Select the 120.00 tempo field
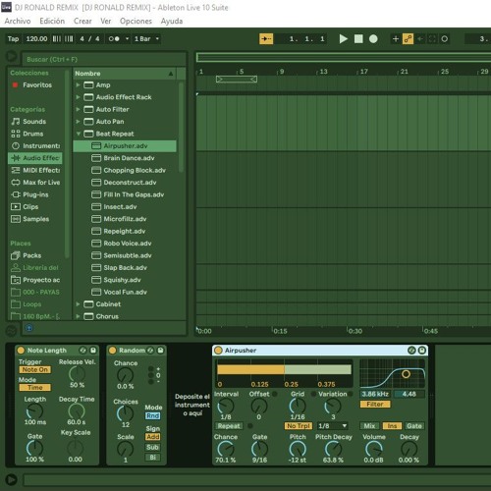The width and height of the screenshot is (491, 491). [x=36, y=39]
